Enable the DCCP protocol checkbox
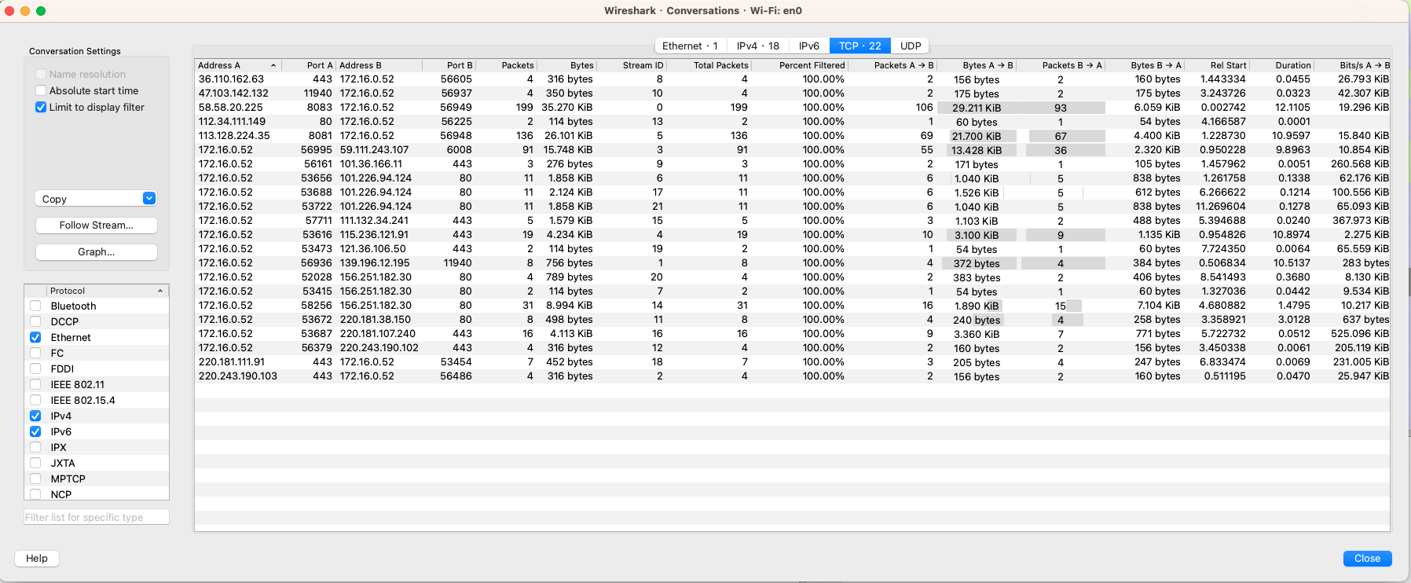Screen dimensions: 1411x583 point(35,321)
